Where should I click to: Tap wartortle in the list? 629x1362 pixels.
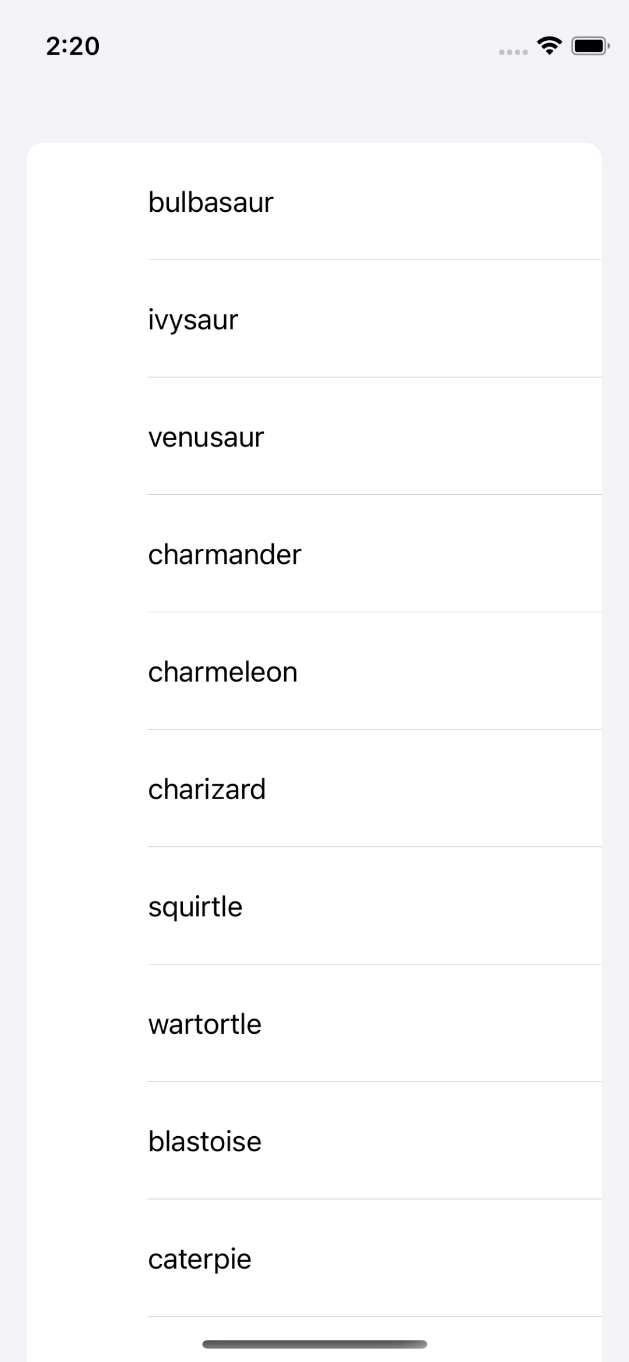pyautogui.click(x=205, y=1024)
